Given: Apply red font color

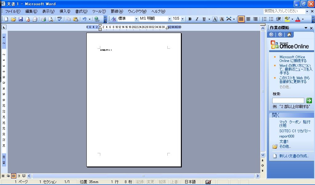Looking at the screenshot, I should [x=298, y=19].
